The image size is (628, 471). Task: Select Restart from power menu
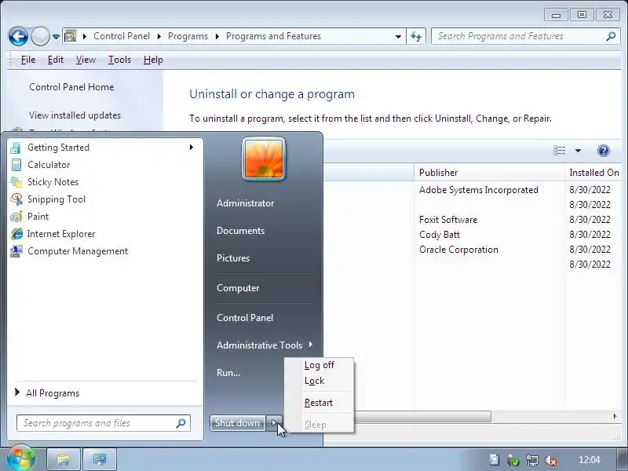[319, 403]
